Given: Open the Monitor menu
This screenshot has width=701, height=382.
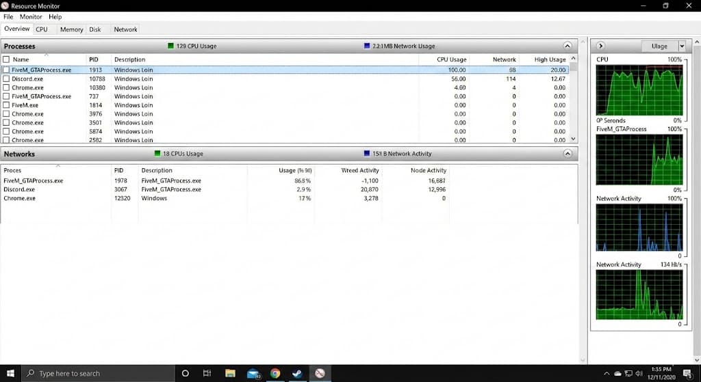Looking at the screenshot, I should tap(31, 16).
